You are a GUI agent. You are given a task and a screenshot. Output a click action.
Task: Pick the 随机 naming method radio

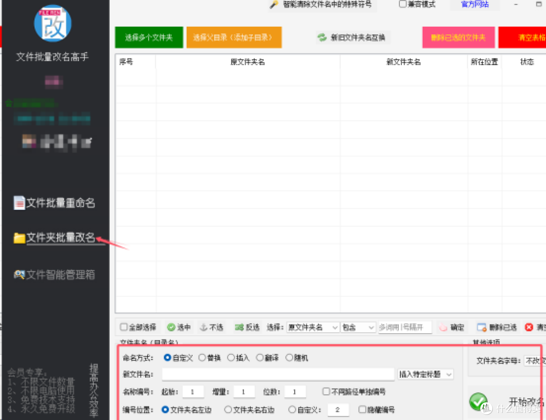(x=289, y=357)
